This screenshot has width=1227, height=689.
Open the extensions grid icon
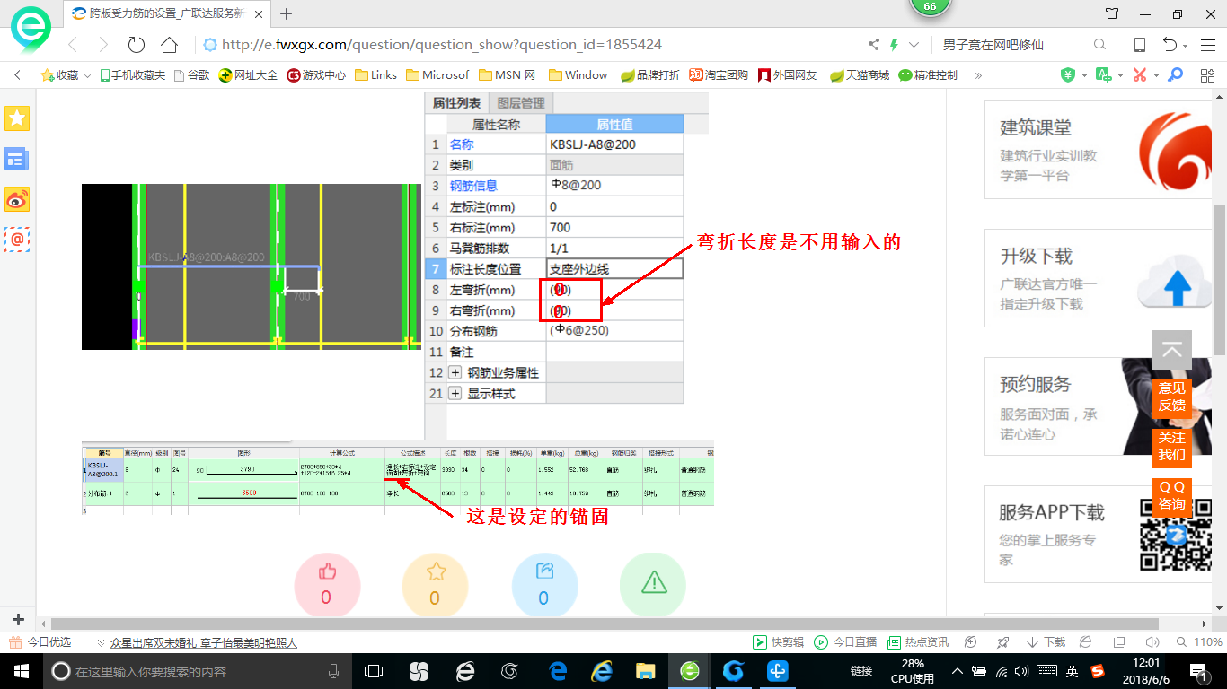[x=1207, y=75]
